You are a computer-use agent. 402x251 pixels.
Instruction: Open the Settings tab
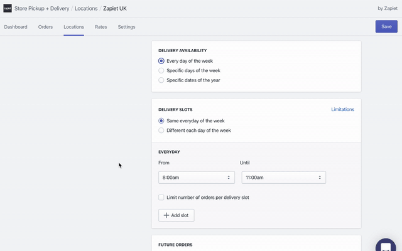(126, 27)
